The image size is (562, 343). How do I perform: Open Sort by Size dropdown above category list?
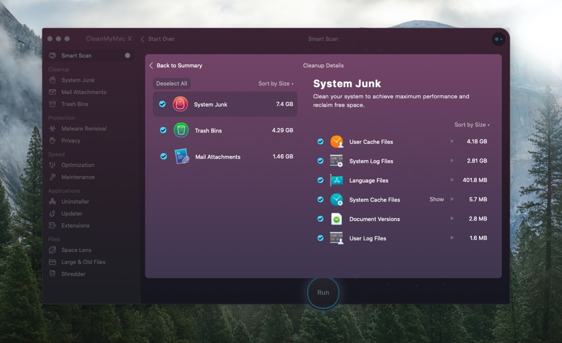pos(276,83)
